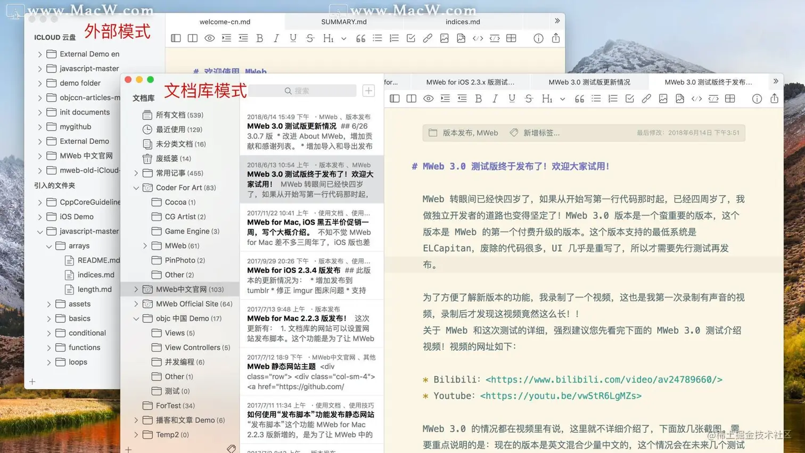
Task: Show overflow tabs in front library window
Action: (x=776, y=81)
